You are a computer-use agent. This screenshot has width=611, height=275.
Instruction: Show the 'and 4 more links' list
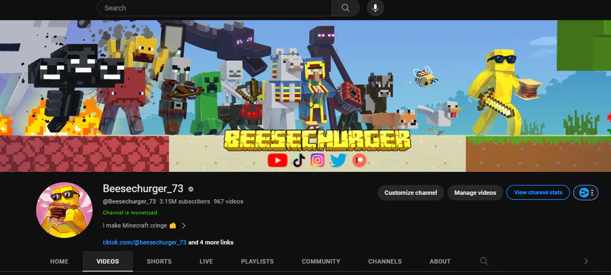[211, 242]
